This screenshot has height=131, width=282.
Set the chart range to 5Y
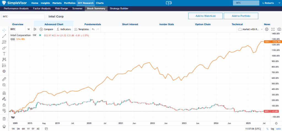pos(33,129)
